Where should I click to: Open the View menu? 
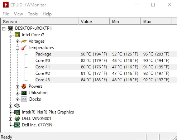pos(18,14)
